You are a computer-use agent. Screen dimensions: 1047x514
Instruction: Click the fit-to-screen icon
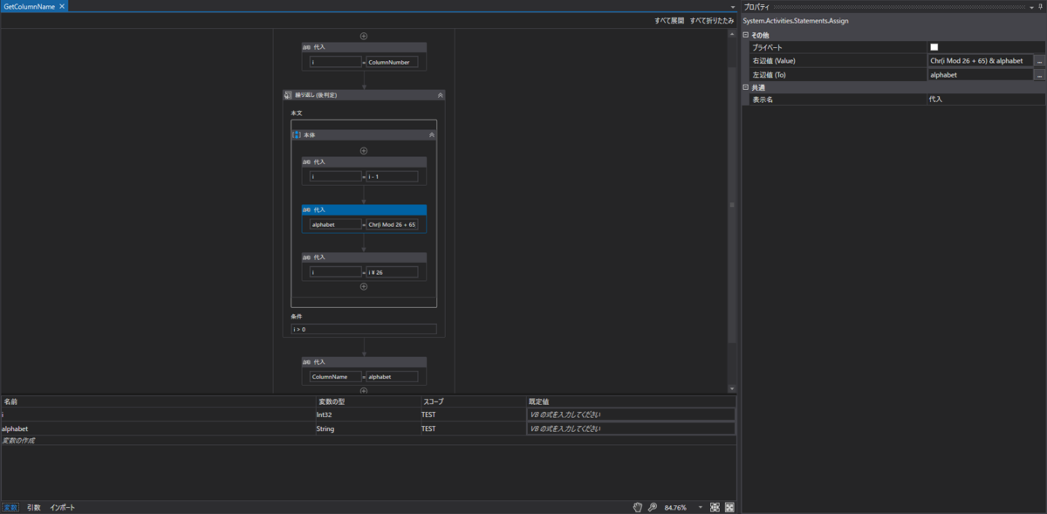pyautogui.click(x=715, y=507)
